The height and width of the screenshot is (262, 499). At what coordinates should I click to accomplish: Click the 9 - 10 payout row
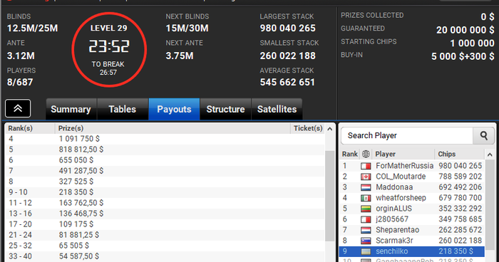(165, 192)
